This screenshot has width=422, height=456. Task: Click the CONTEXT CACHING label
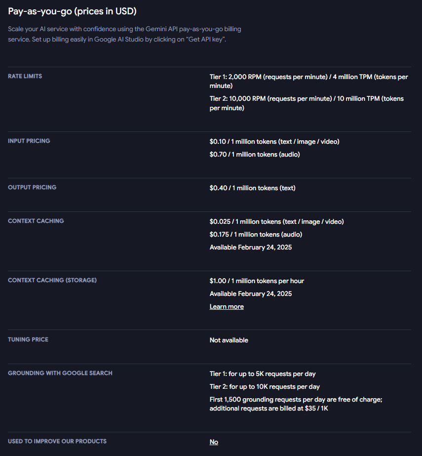pyautogui.click(x=36, y=221)
